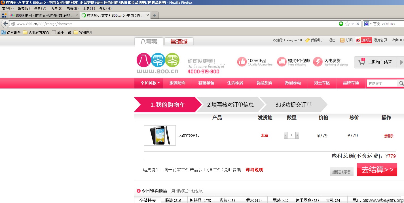The height and width of the screenshot is (203, 404).
Task: Open the 火狐官方站点 bookmark folder
Action: pos(36,32)
